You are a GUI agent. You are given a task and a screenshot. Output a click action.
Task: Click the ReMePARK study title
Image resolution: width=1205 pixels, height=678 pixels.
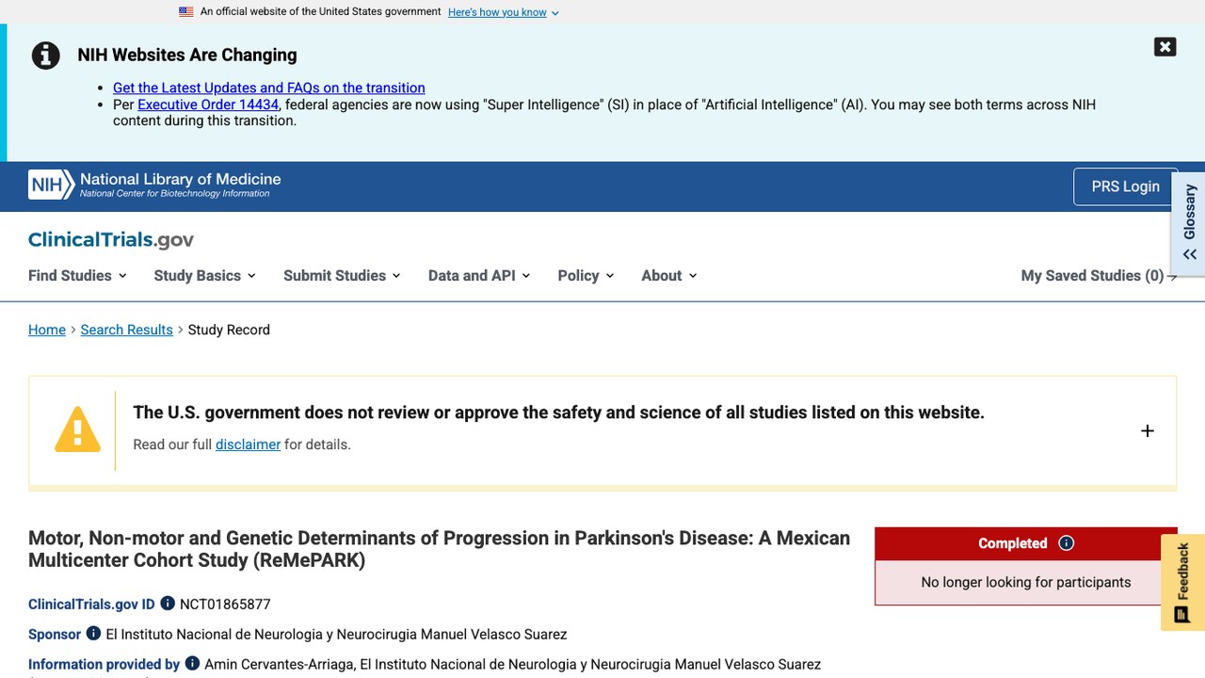(440, 549)
